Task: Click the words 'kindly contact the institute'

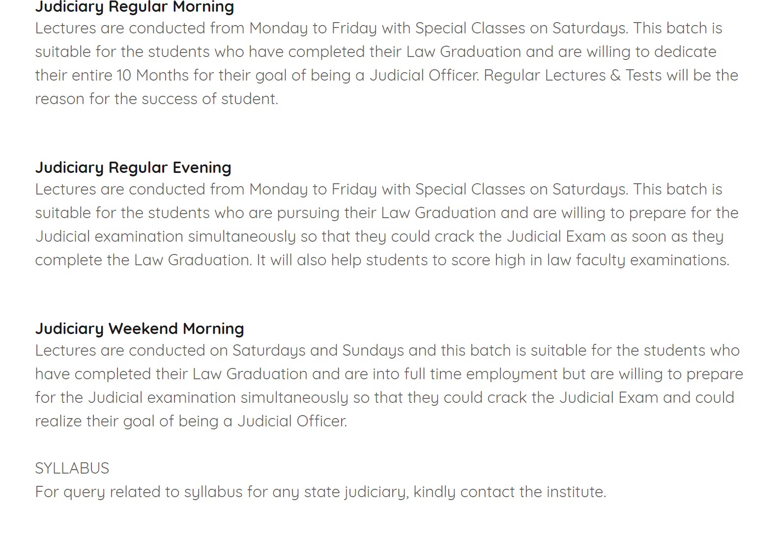Action: tap(509, 492)
